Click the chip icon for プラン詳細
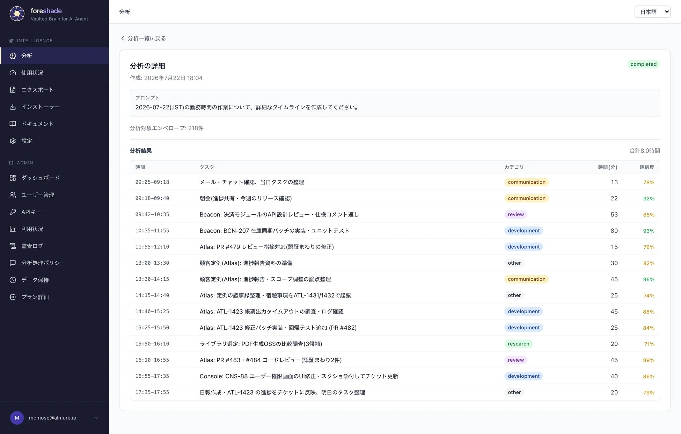This screenshot has width=681, height=434. 13,297
